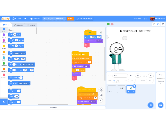
Task: Toggle sprite visibility to shown
Action: 114,81
